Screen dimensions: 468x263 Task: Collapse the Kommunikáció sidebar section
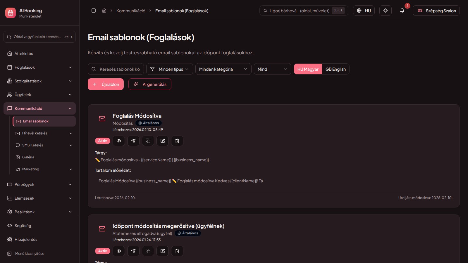[x=39, y=108]
